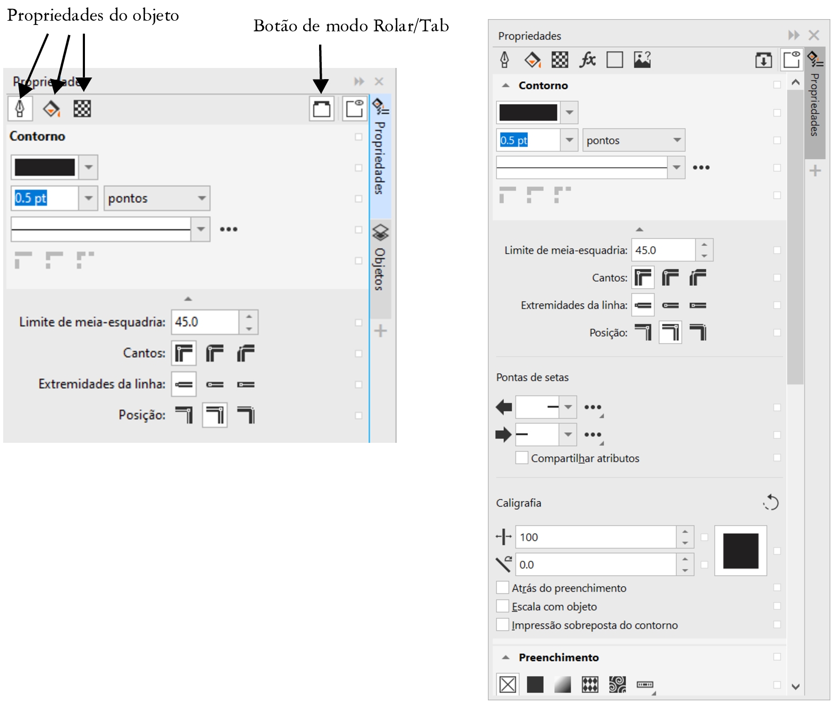The image size is (833, 703).
Task: Click the calligraphy stretch field showing 100
Action: point(595,537)
